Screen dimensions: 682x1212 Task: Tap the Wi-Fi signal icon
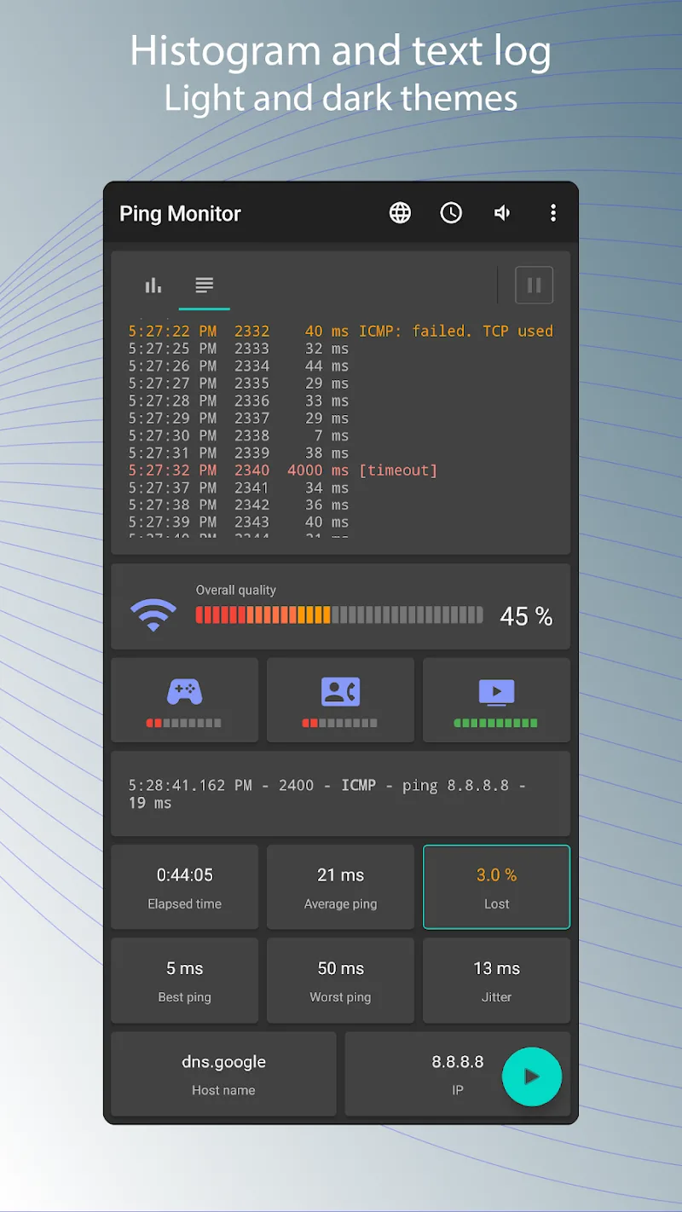click(x=153, y=615)
